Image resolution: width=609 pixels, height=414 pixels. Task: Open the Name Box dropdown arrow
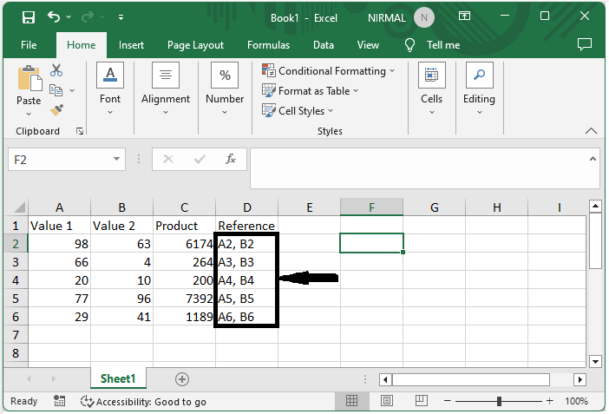(x=118, y=160)
